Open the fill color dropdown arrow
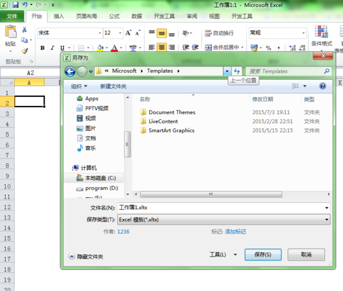 click(x=107, y=48)
